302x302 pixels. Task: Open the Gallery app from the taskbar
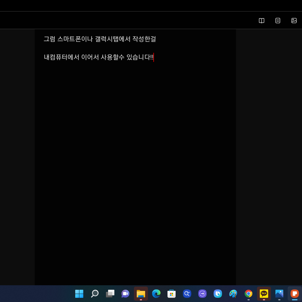pos(279,294)
